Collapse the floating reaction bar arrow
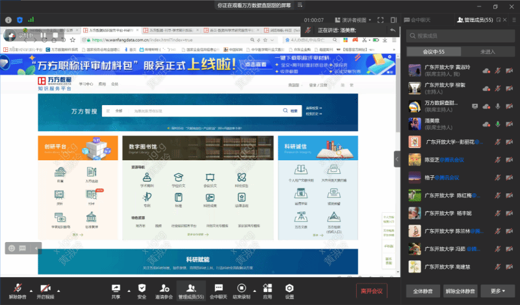Image resolution: width=520 pixels, height=305 pixels. pos(36,248)
